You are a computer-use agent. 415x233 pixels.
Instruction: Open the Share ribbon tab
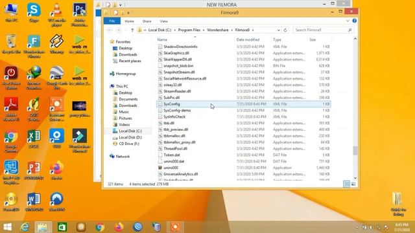click(147, 21)
